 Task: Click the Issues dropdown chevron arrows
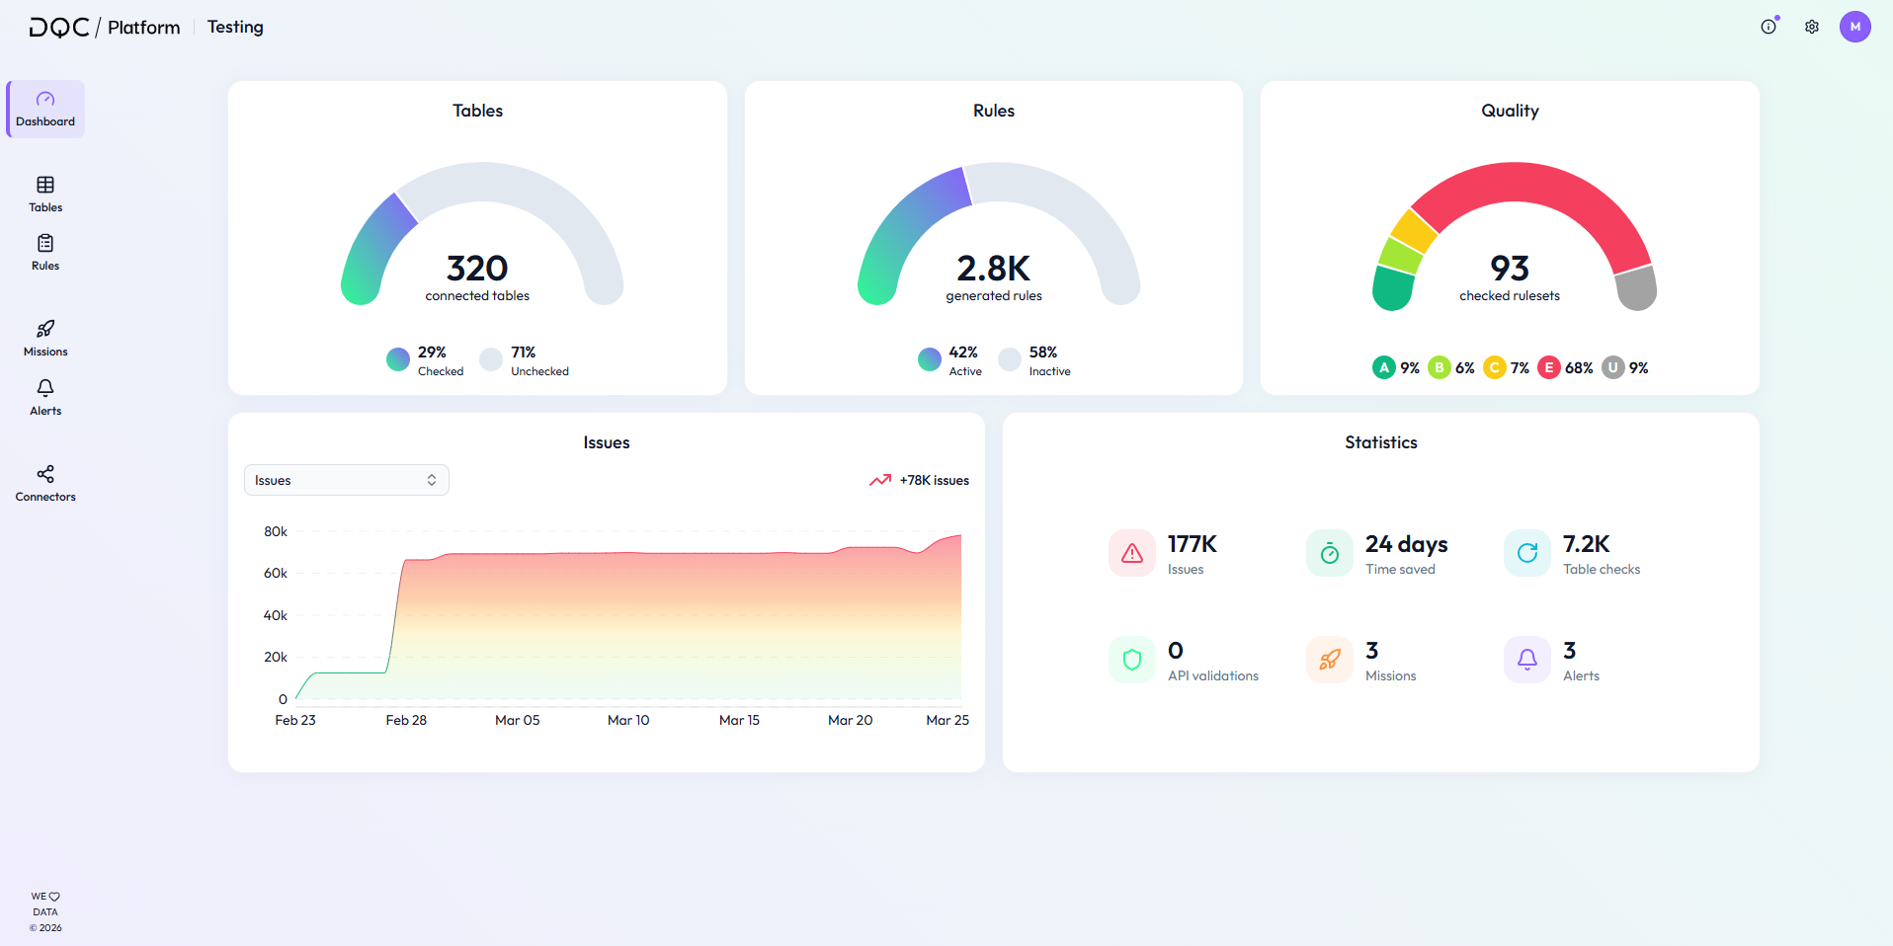[432, 480]
